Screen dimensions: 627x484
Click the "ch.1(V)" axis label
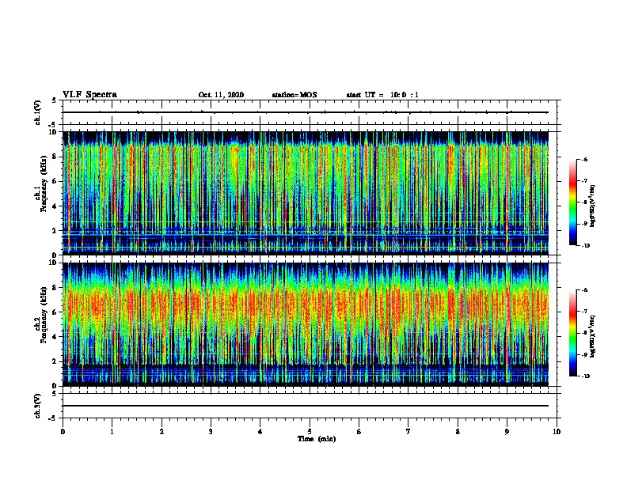point(38,112)
